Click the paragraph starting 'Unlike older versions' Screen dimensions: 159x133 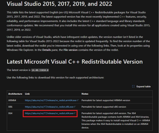click(78, 44)
